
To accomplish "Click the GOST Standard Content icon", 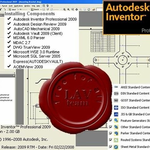I will pos(116,100).
